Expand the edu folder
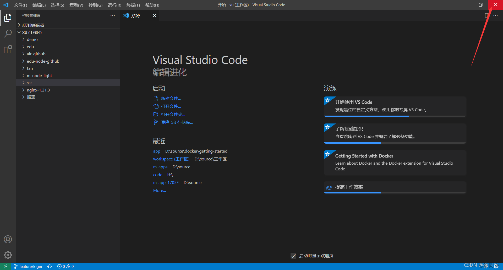 point(68,47)
